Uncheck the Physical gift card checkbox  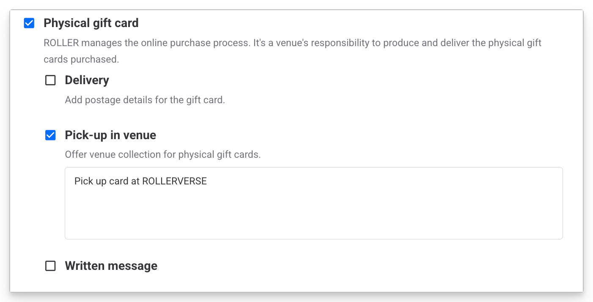(x=29, y=23)
